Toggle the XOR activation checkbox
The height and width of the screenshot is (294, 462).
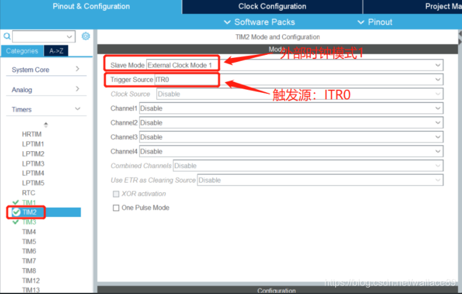click(116, 194)
